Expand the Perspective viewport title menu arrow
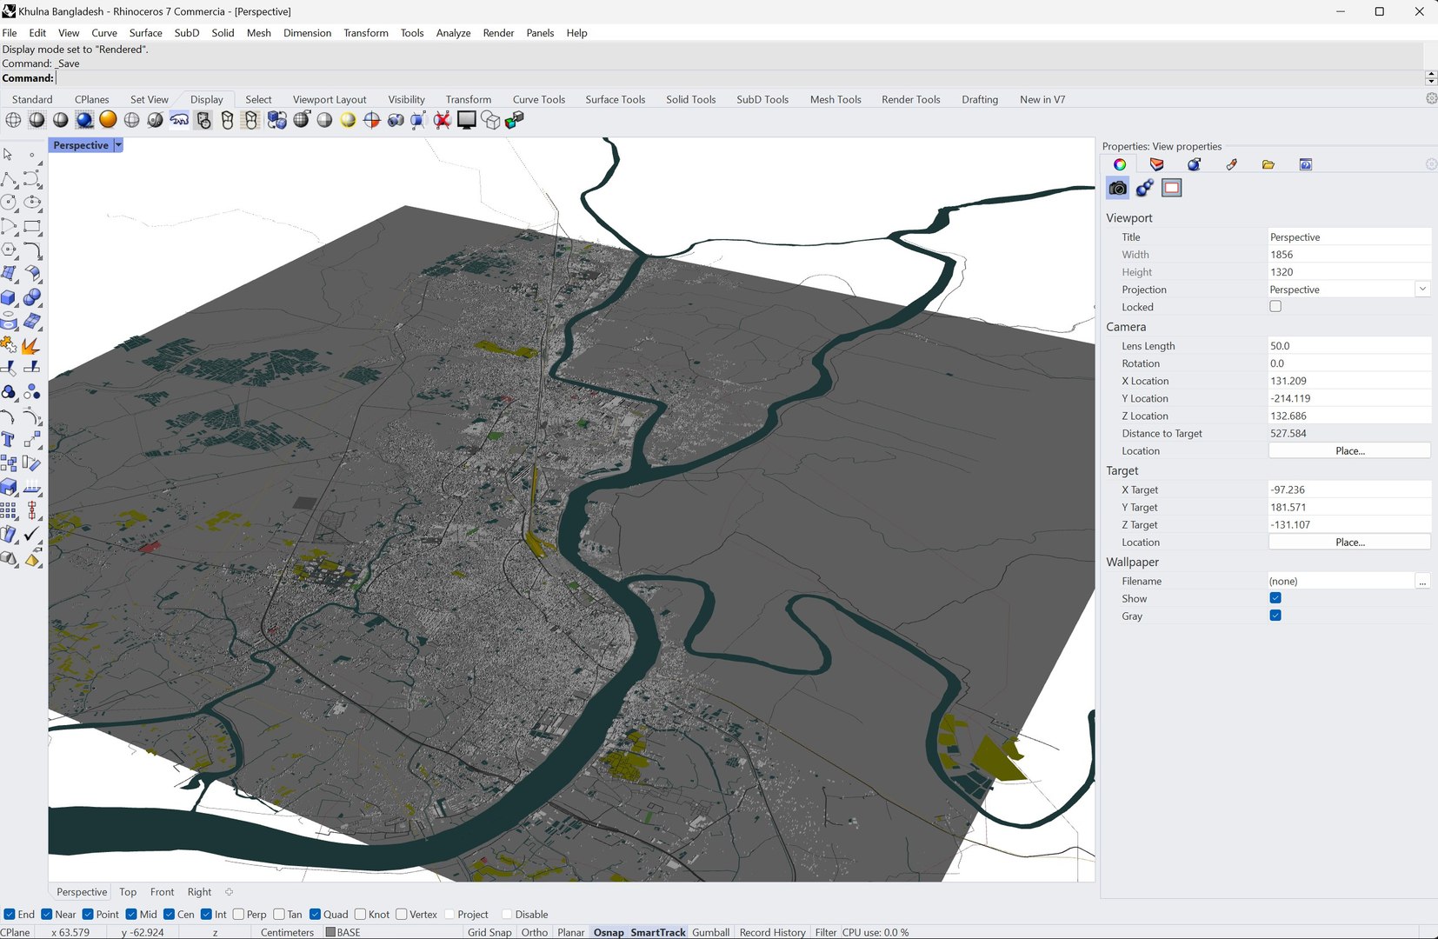The image size is (1438, 939). 119,145
